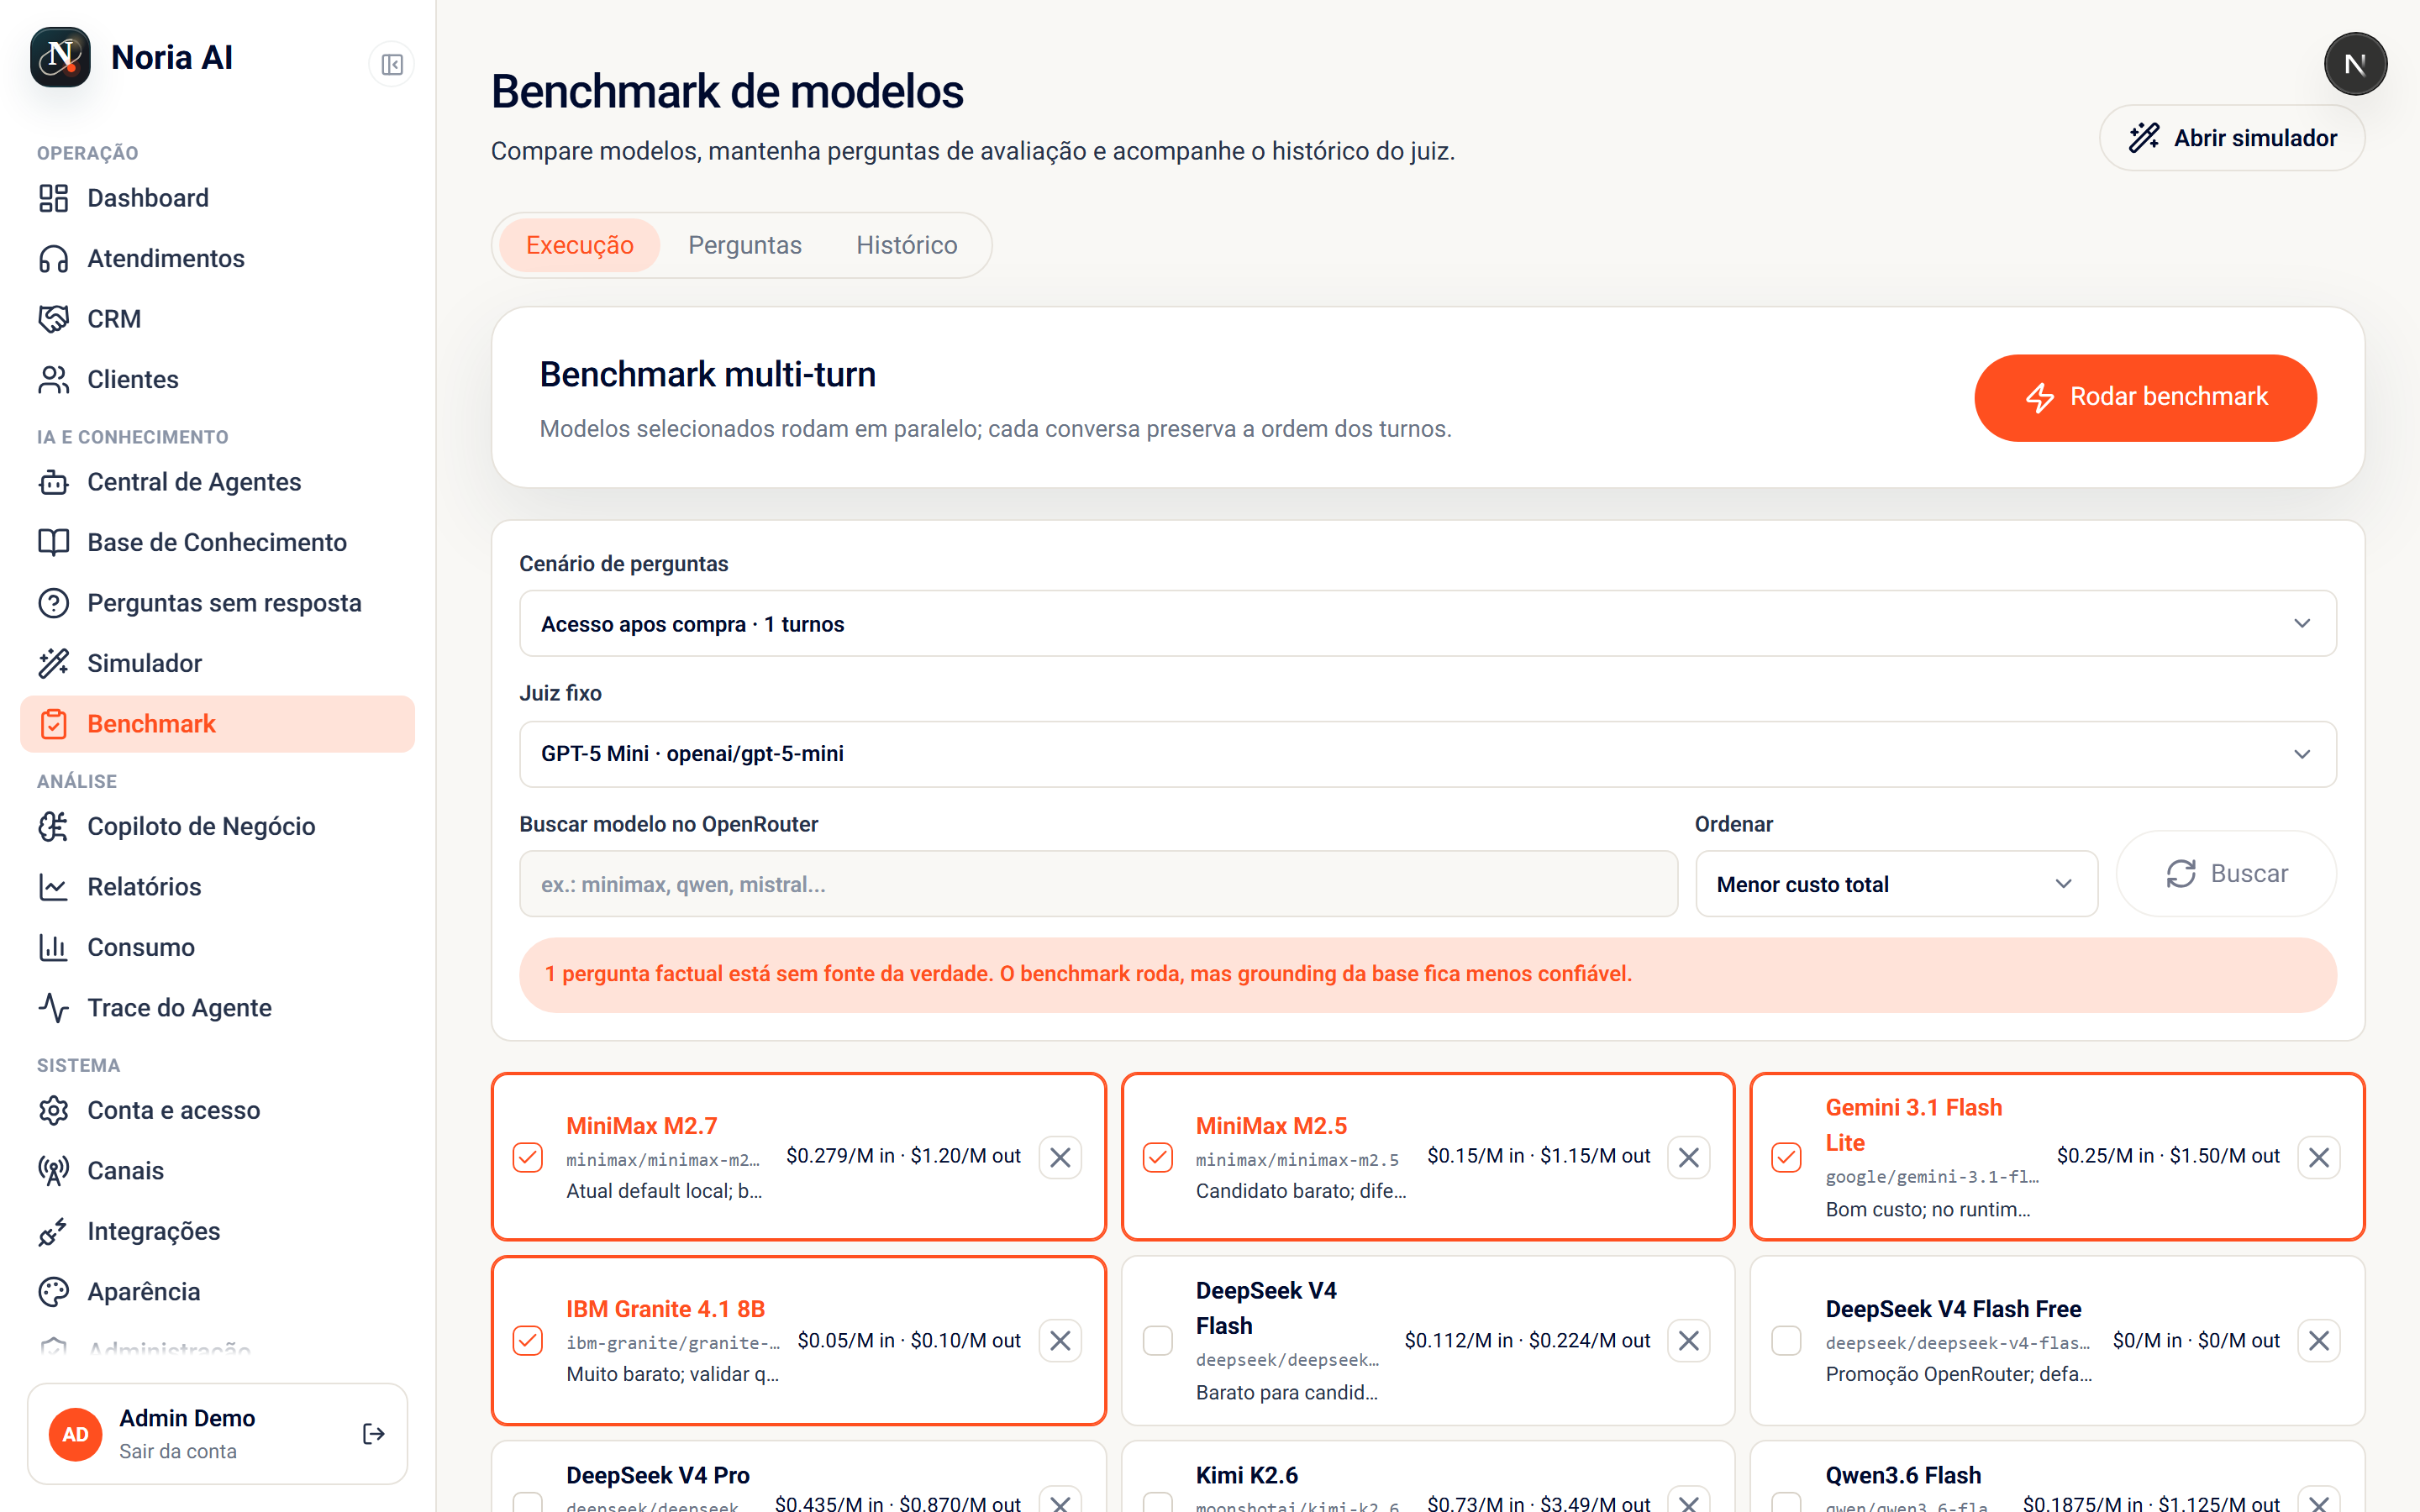Uncheck the Gemini 3.1 Flash Lite checkbox
This screenshot has width=2420, height=1512.
[1786, 1157]
